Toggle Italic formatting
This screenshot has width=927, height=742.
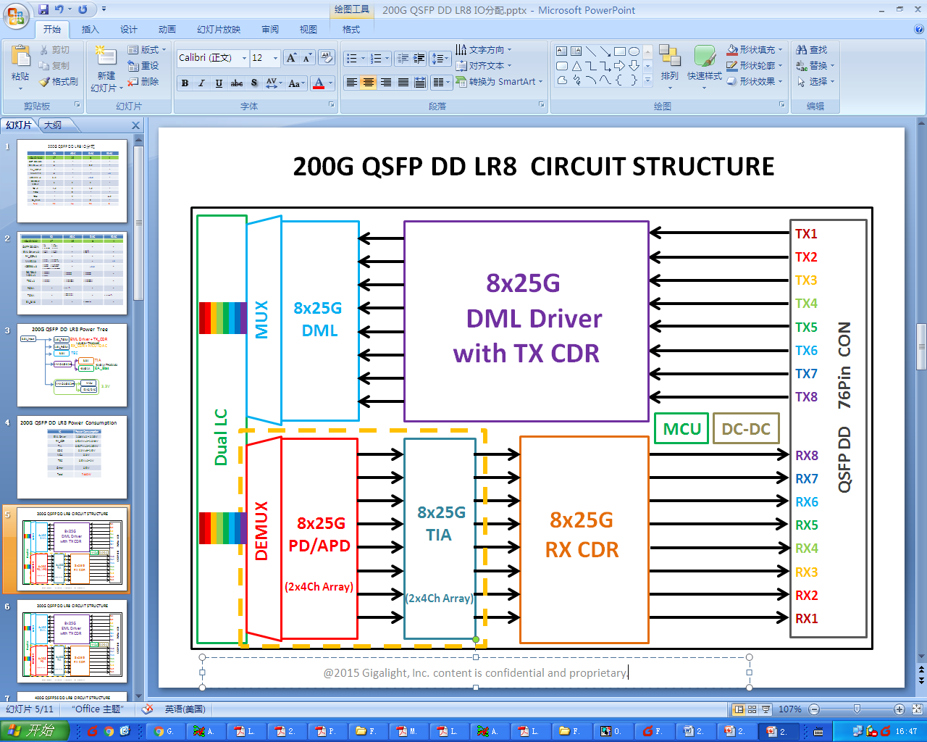202,83
